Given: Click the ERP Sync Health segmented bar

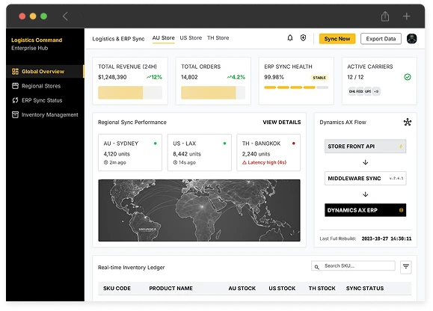Looking at the screenshot, I should [296, 87].
